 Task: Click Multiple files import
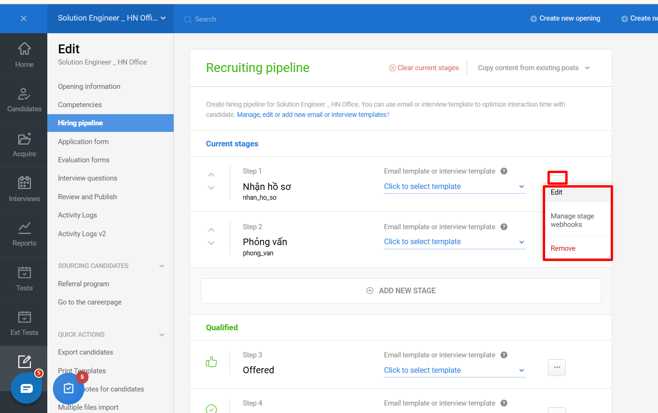point(88,407)
